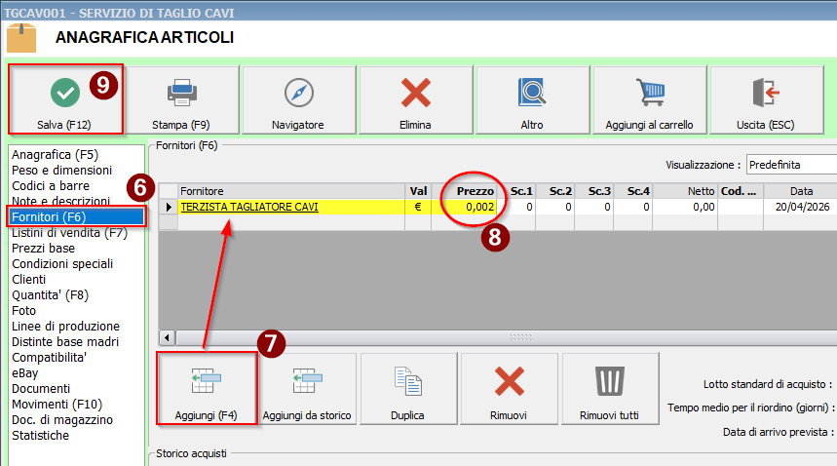Add a supplier with Aggiungi (F4)
Image resolution: width=837 pixels, height=466 pixels.
(206, 390)
